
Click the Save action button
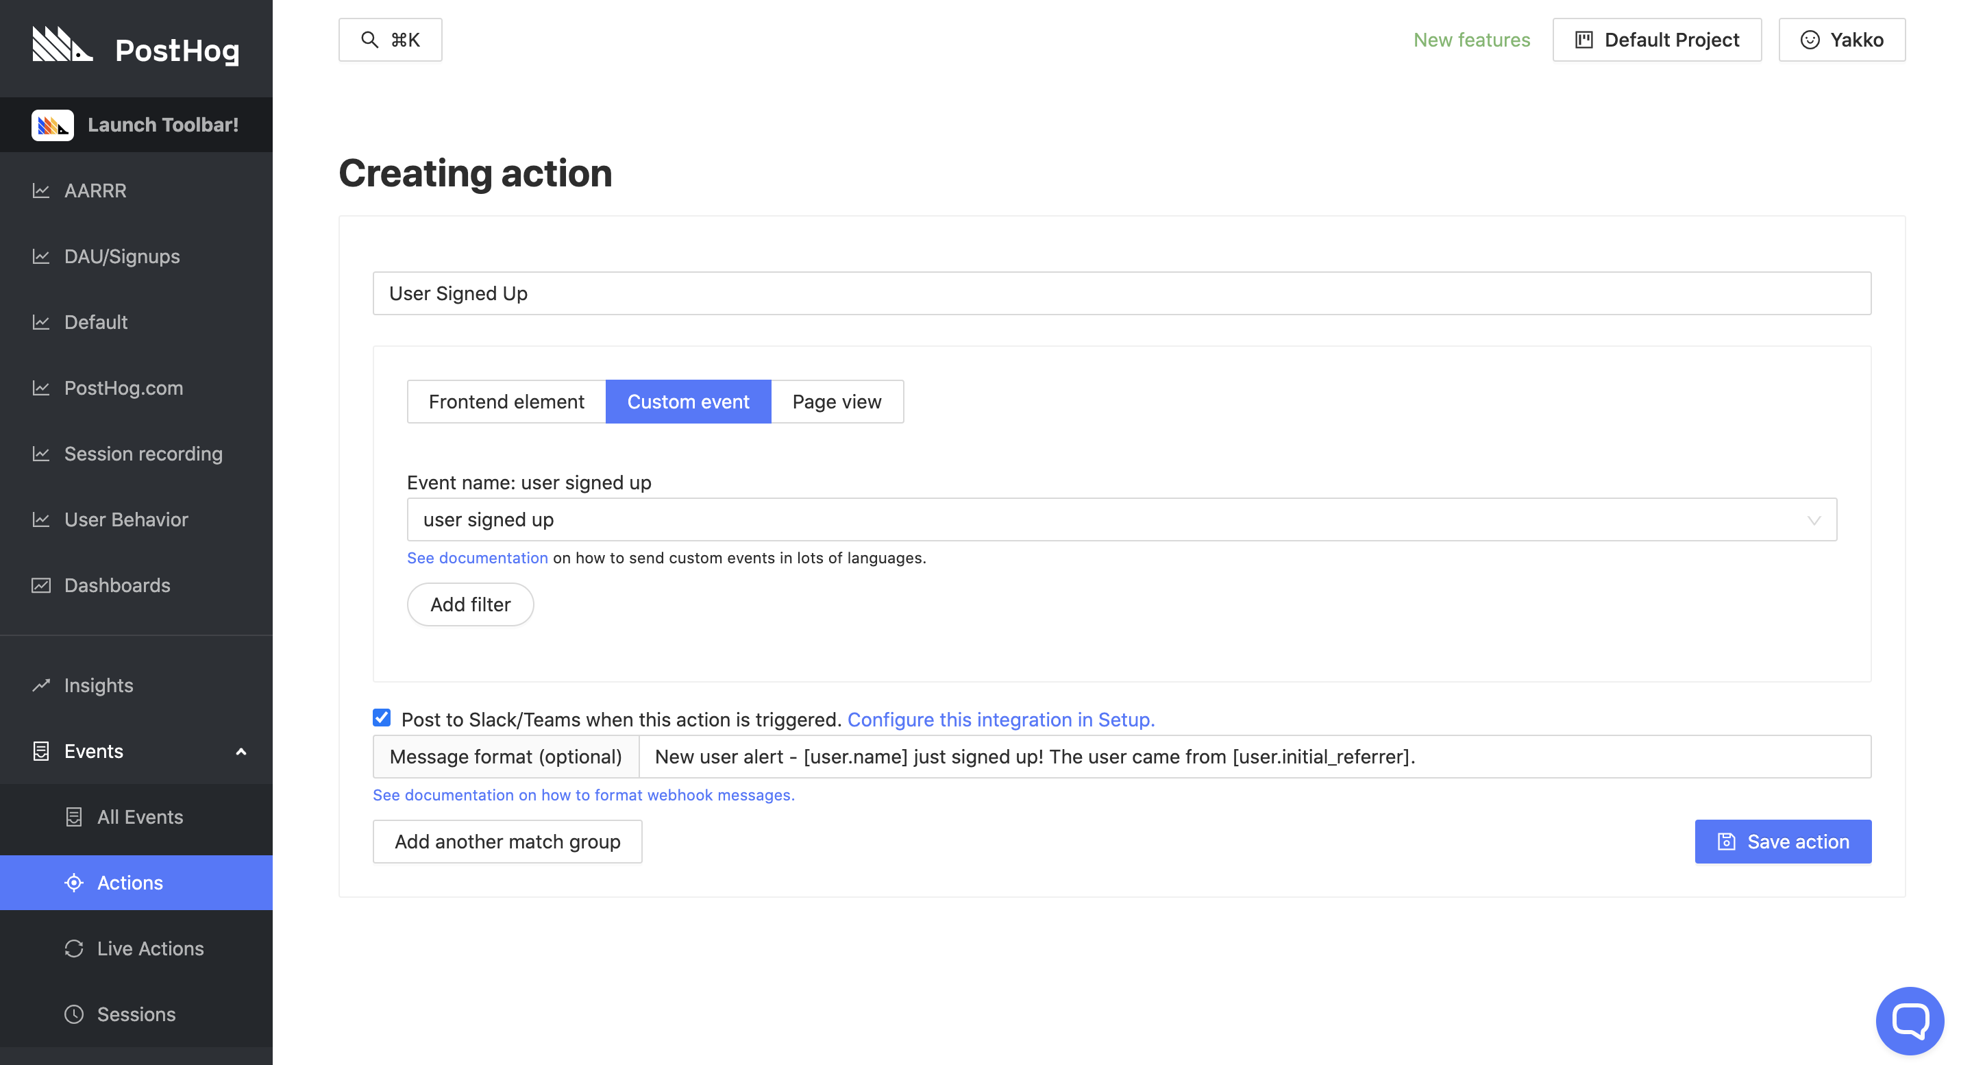1783,841
